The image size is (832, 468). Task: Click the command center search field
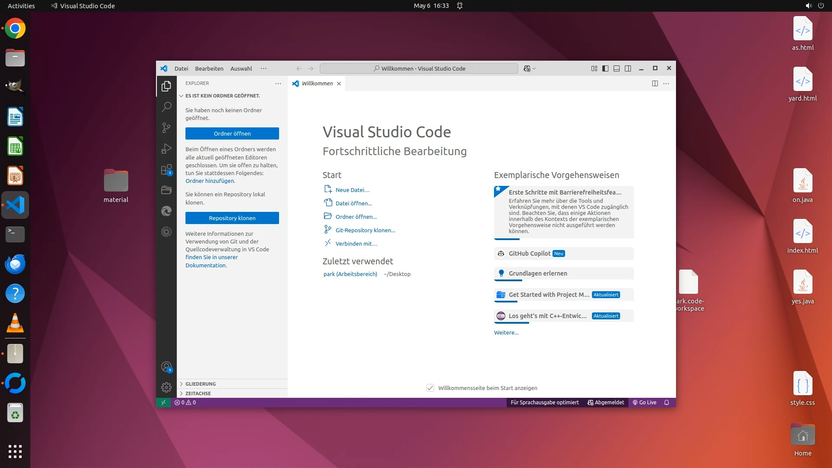(x=419, y=68)
